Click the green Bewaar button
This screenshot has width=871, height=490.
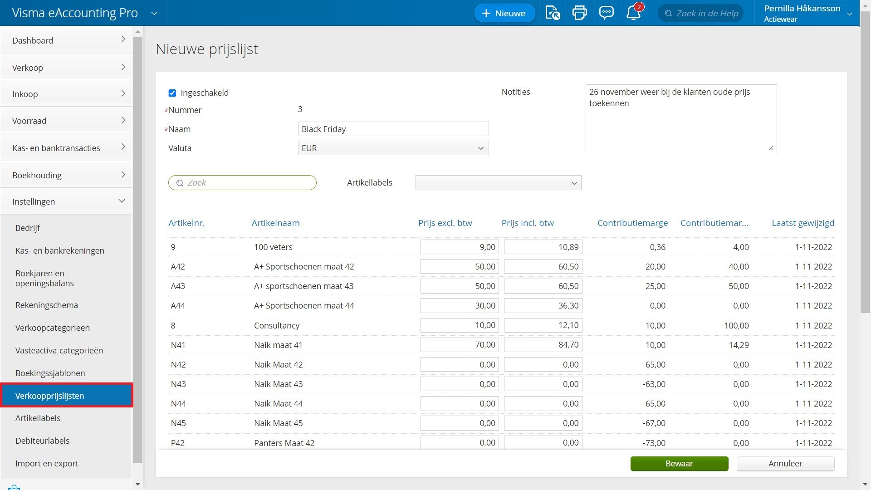[679, 463]
